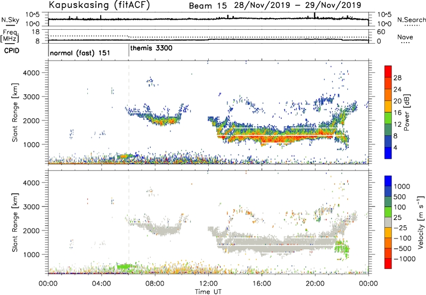Click the Beam 15 label
426x295 pixels.
point(208,6)
